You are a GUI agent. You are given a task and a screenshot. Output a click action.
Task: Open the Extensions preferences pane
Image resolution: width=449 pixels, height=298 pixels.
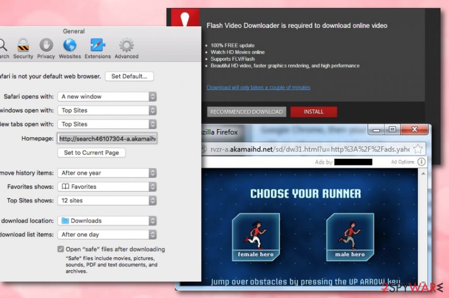[98, 48]
